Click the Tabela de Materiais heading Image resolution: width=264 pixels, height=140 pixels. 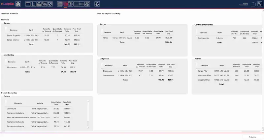(x=10, y=13)
